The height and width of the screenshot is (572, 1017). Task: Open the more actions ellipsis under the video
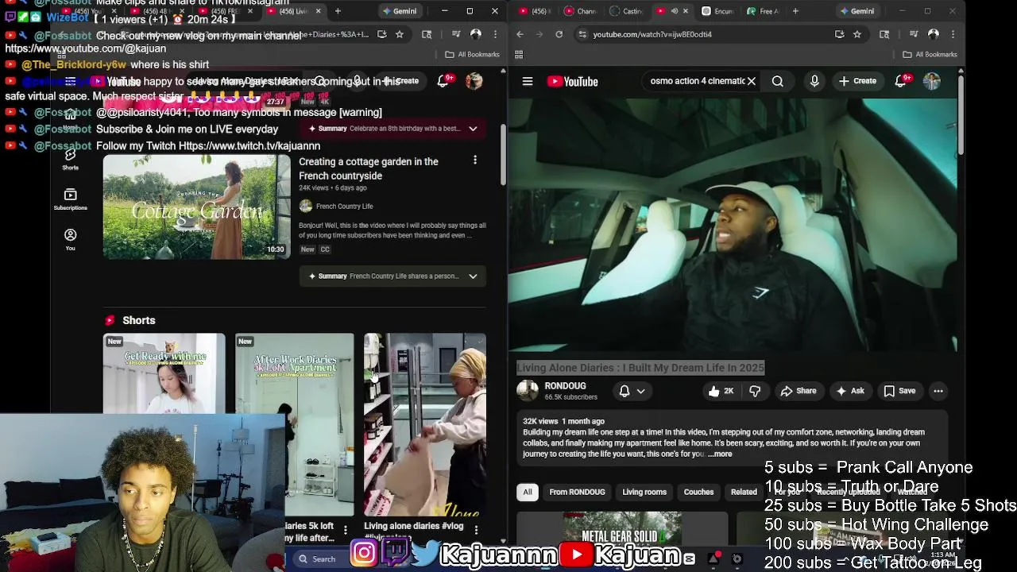(x=938, y=391)
